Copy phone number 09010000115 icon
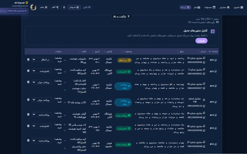The image size is (247, 154). pos(204,106)
